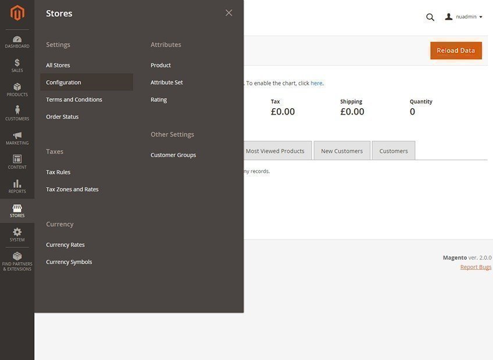Image resolution: width=493 pixels, height=360 pixels.
Task: Click the 'here' link to enable chart
Action: coord(316,83)
